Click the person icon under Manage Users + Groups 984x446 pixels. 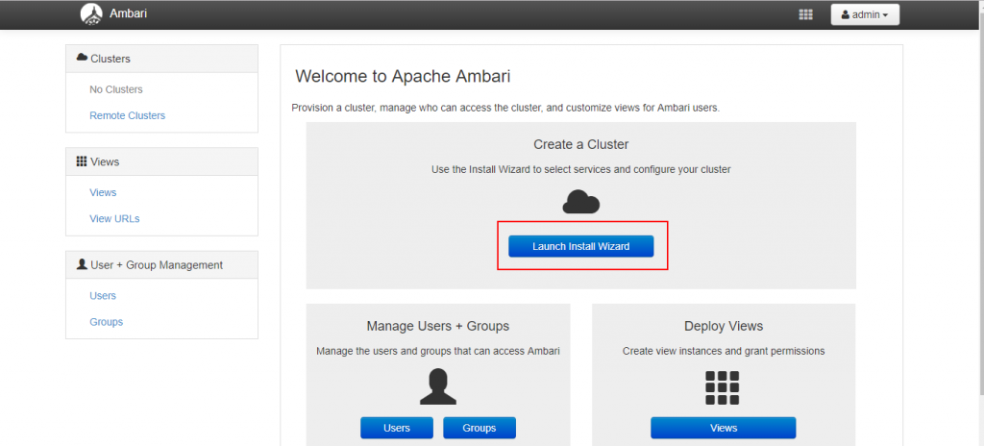pyautogui.click(x=438, y=386)
